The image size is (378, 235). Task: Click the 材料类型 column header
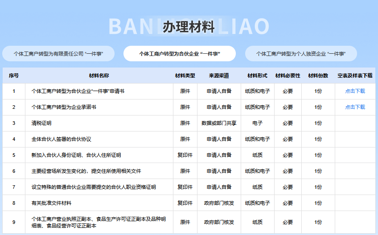(x=185, y=76)
